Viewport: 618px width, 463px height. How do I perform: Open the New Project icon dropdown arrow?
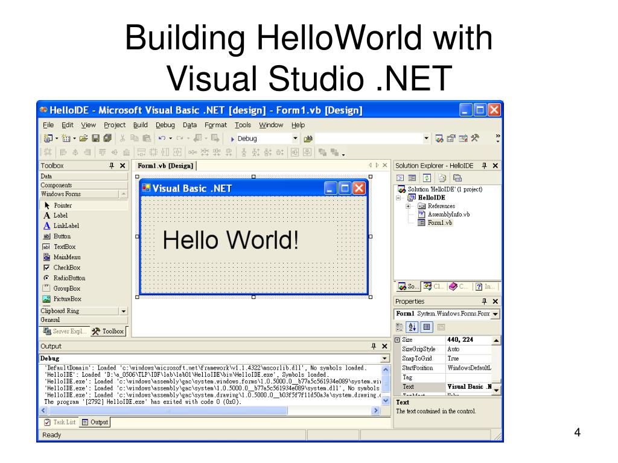pyautogui.click(x=57, y=138)
